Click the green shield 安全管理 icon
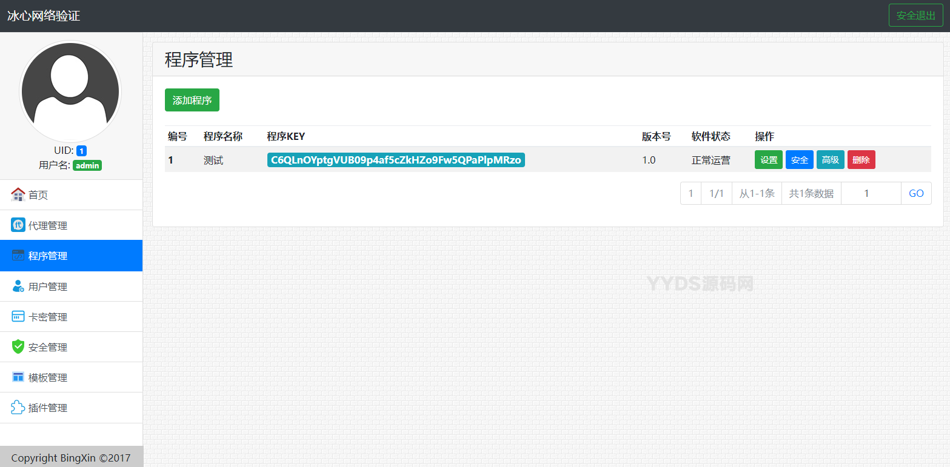 click(18, 347)
